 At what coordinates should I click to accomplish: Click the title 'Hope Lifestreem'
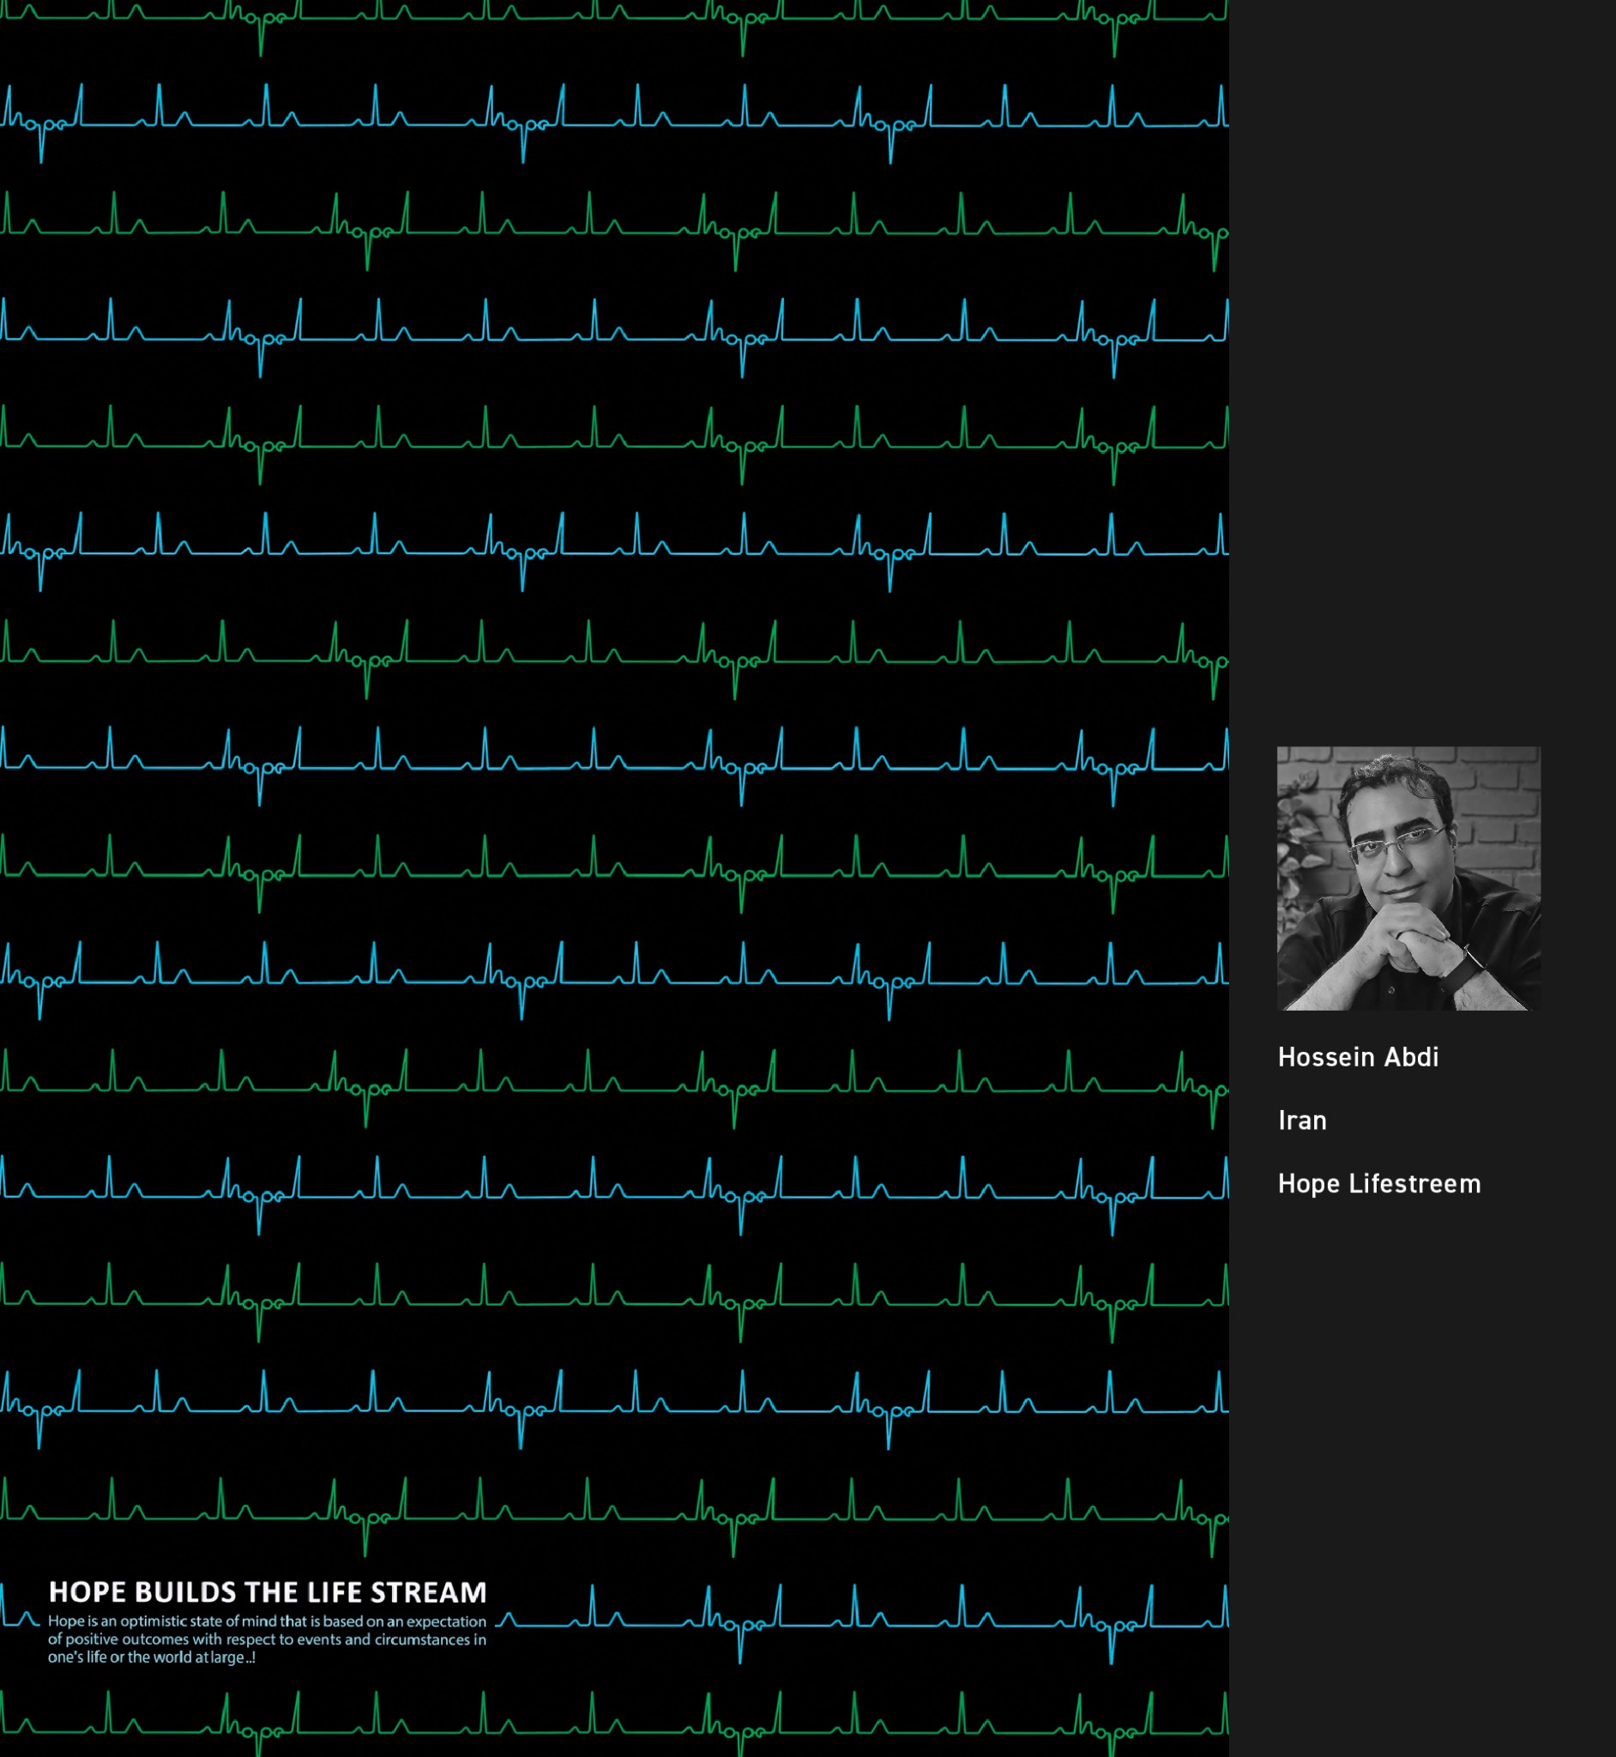1379,1183
